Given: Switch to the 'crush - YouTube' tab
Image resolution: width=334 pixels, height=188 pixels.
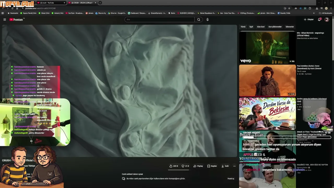Looking at the screenshot, I should (x=51, y=3).
